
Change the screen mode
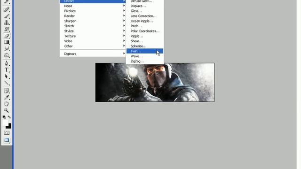[7, 140]
